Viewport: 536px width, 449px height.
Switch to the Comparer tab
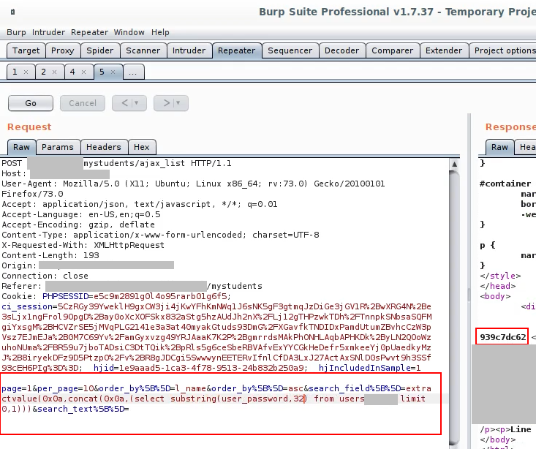point(392,50)
